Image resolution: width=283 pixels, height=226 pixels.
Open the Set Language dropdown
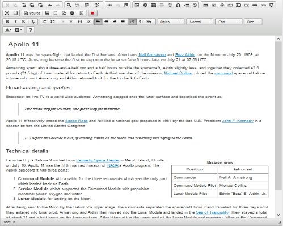click(150, 22)
